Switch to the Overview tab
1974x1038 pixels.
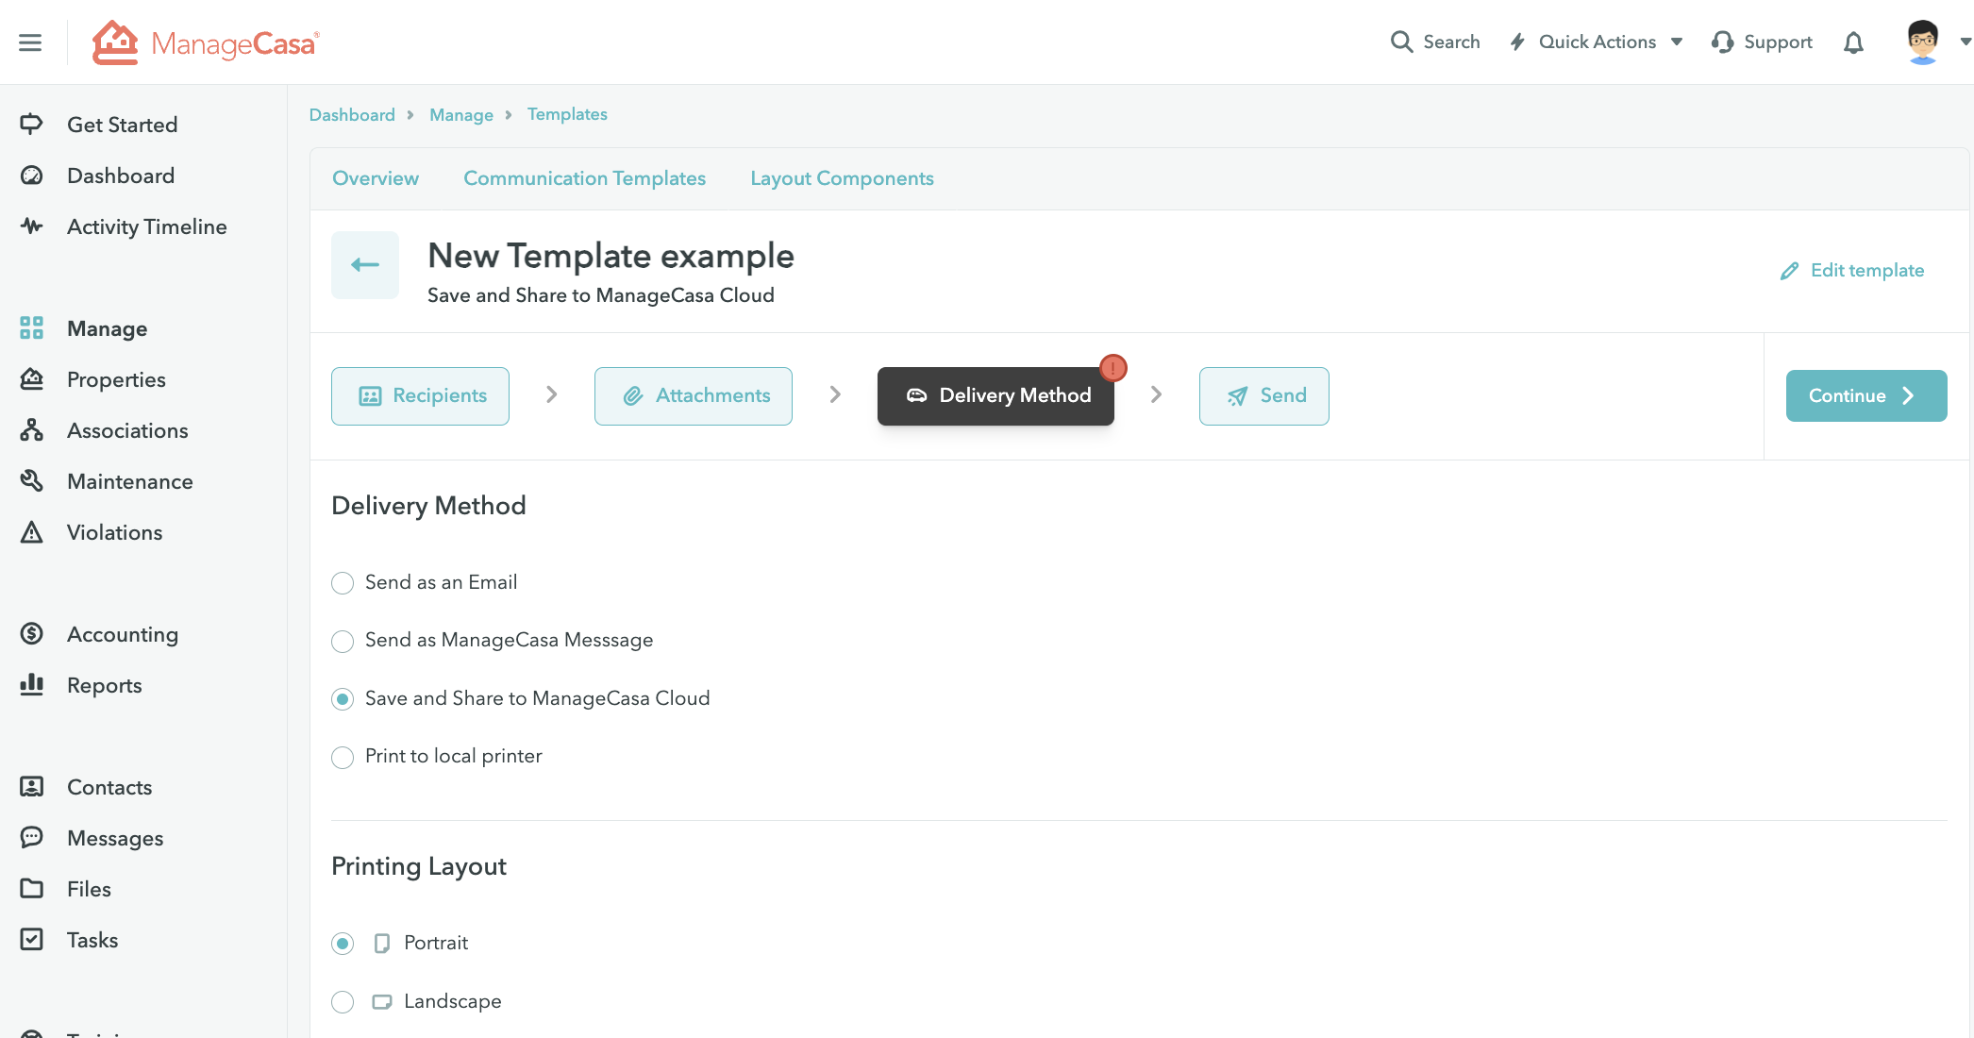pos(376,178)
